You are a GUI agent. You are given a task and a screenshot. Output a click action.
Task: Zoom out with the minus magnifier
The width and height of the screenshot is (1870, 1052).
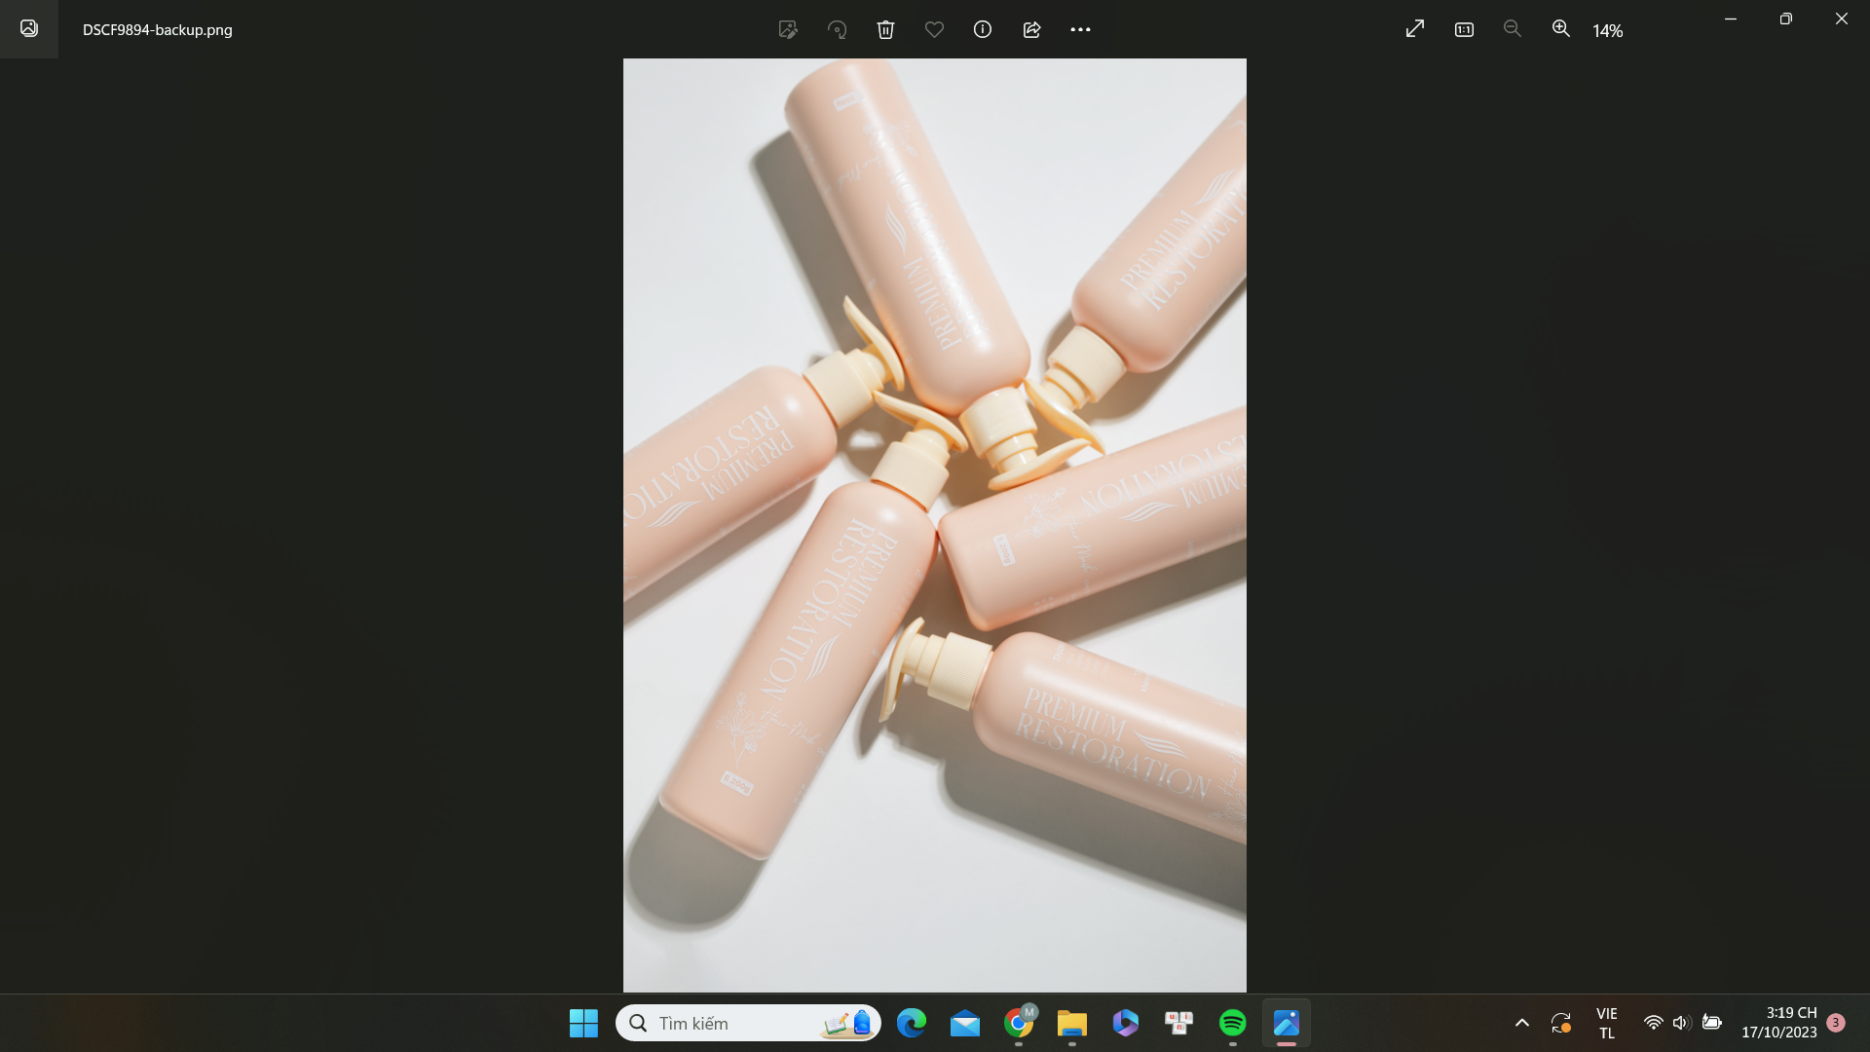click(1513, 29)
